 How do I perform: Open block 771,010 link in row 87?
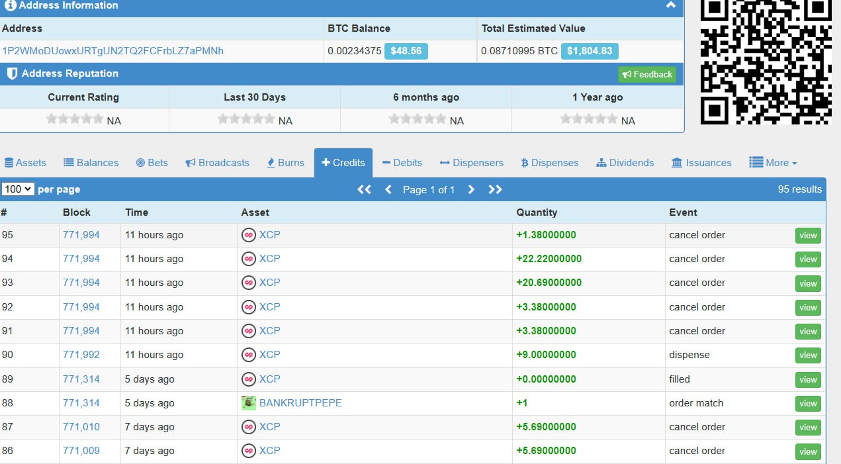(81, 427)
